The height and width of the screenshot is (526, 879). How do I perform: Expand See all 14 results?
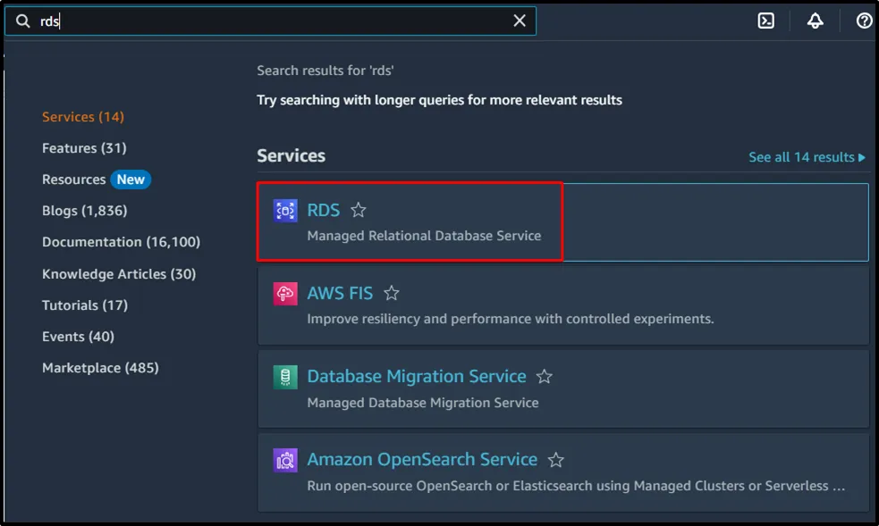[x=807, y=157]
